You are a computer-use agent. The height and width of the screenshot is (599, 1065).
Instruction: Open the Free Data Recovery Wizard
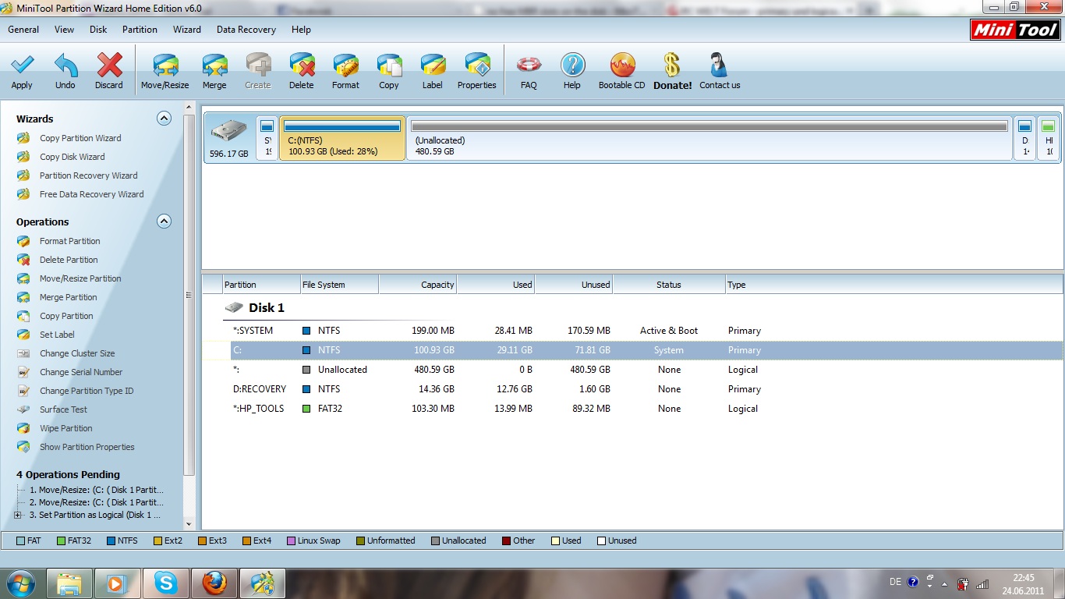(x=91, y=194)
